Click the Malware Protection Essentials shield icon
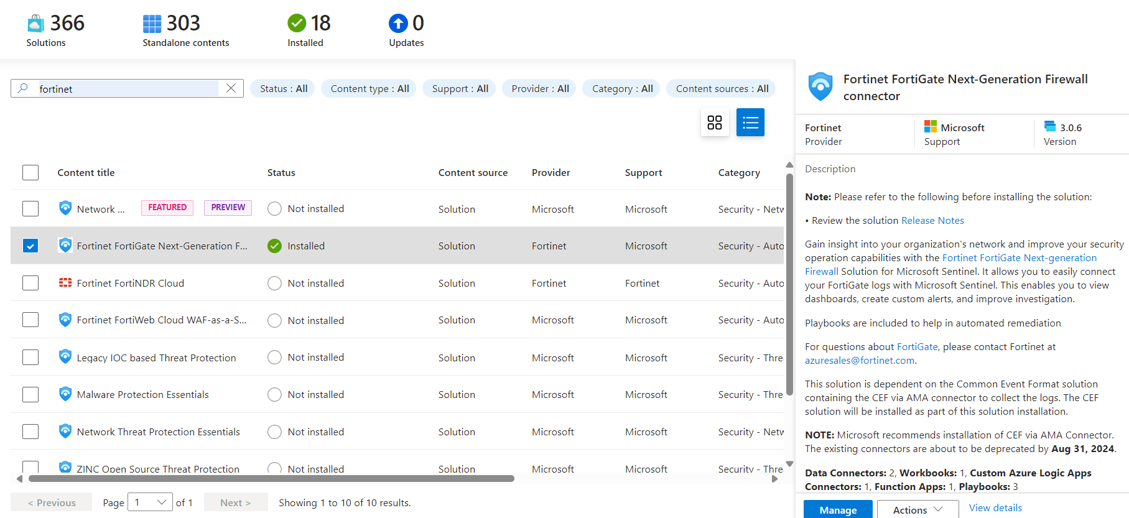 tap(65, 394)
